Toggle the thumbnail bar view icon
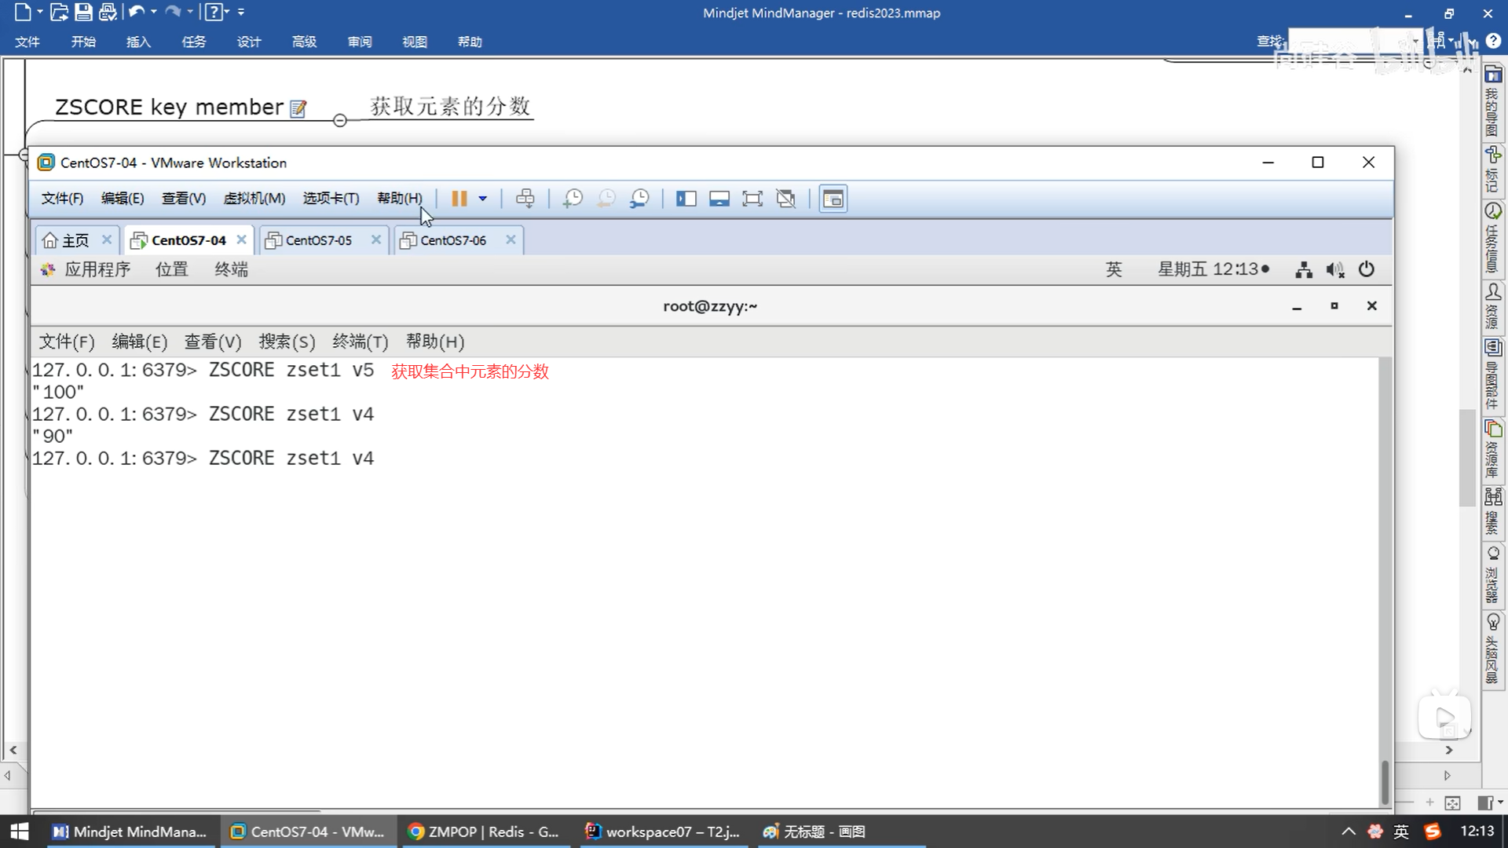The height and width of the screenshot is (848, 1508). [719, 199]
